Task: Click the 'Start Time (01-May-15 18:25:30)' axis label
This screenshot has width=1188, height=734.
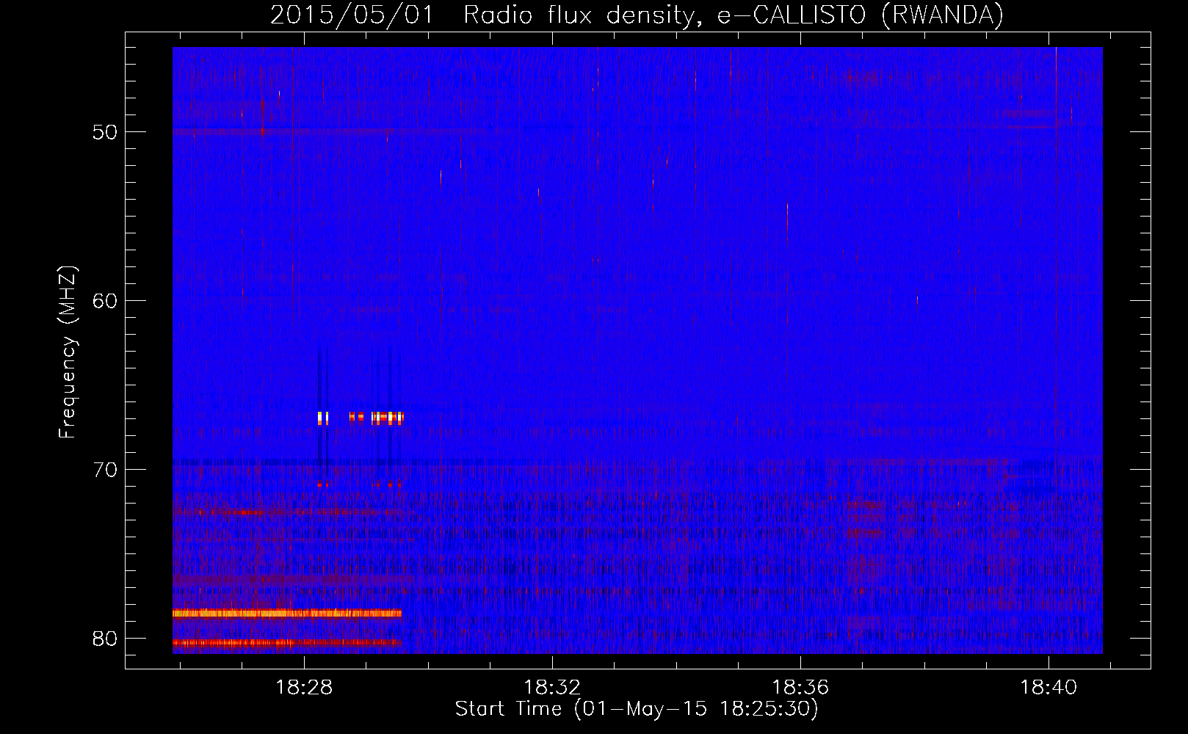Action: [637, 709]
